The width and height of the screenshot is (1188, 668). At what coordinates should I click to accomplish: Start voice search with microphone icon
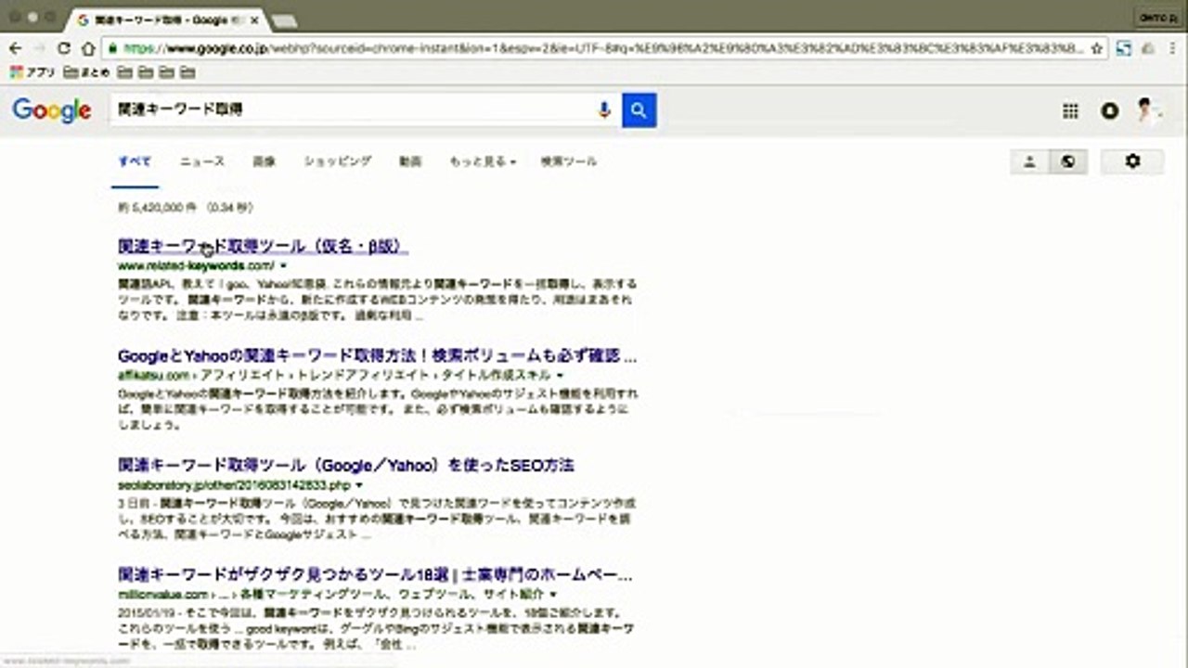604,109
